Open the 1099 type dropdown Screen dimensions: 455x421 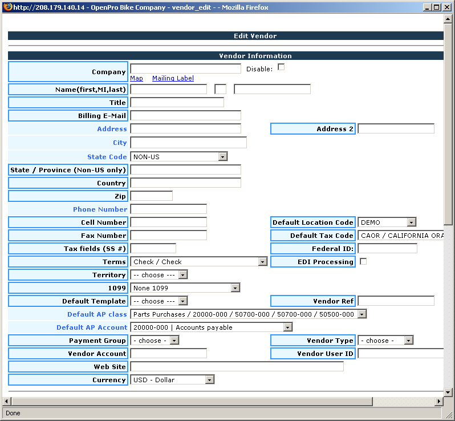[185, 288]
